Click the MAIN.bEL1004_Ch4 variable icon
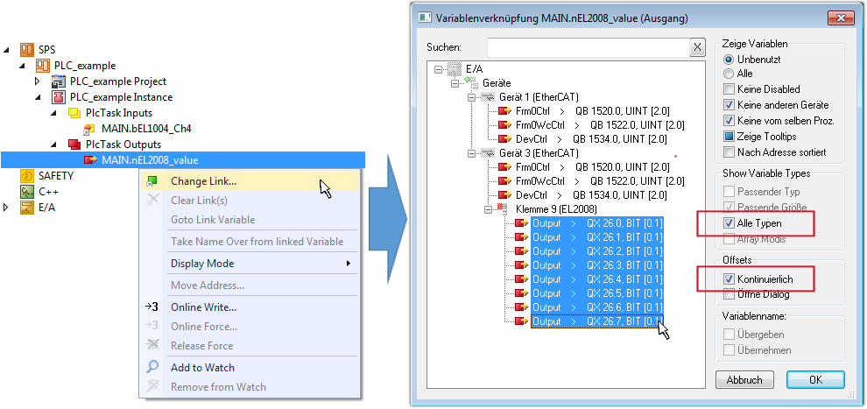 click(89, 129)
